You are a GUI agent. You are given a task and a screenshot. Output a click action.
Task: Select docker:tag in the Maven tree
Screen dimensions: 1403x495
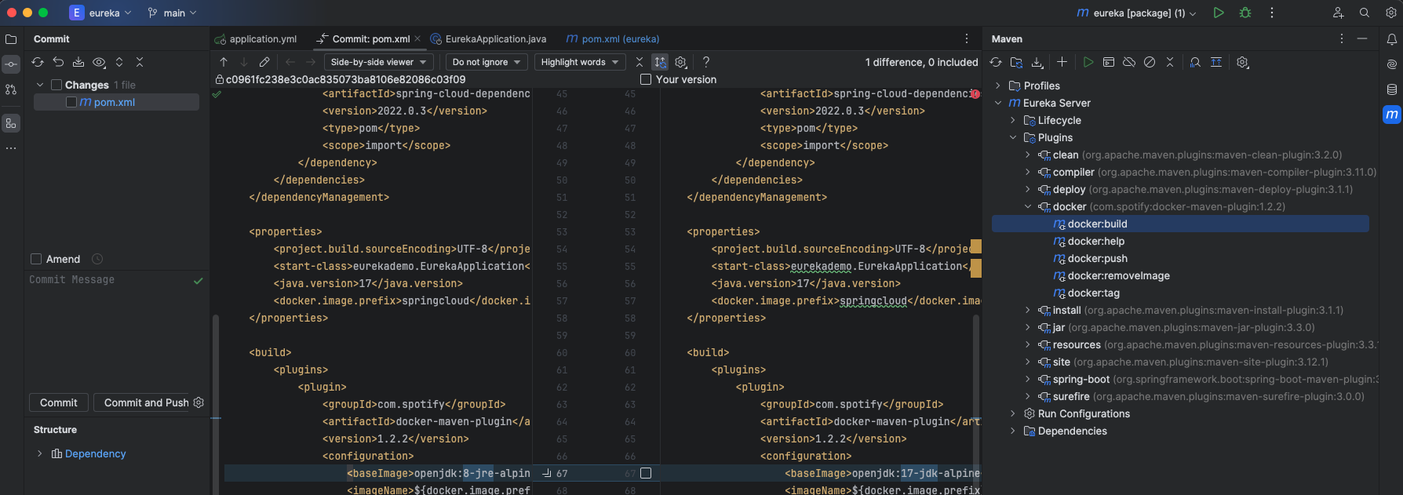pos(1094,293)
